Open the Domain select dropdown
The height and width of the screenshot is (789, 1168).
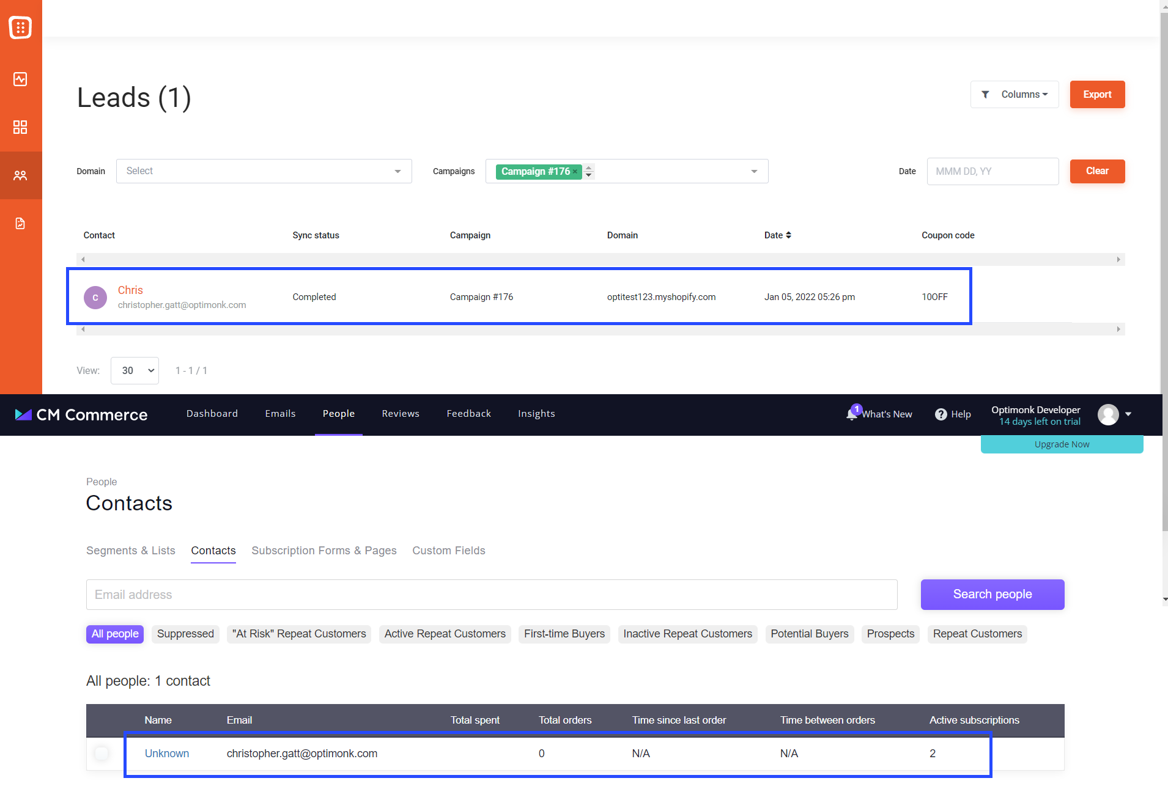click(x=264, y=171)
